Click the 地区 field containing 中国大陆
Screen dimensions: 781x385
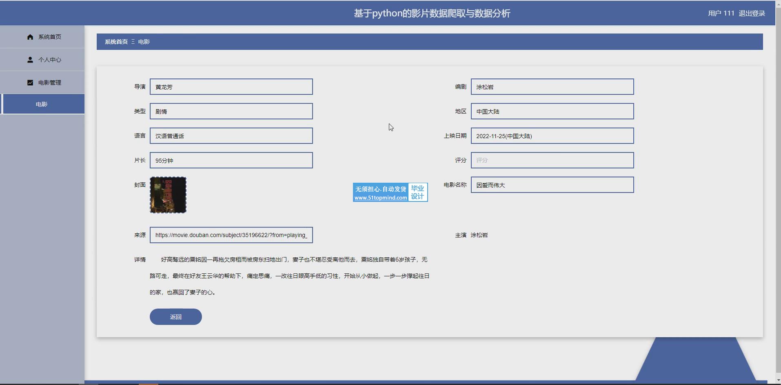(552, 111)
